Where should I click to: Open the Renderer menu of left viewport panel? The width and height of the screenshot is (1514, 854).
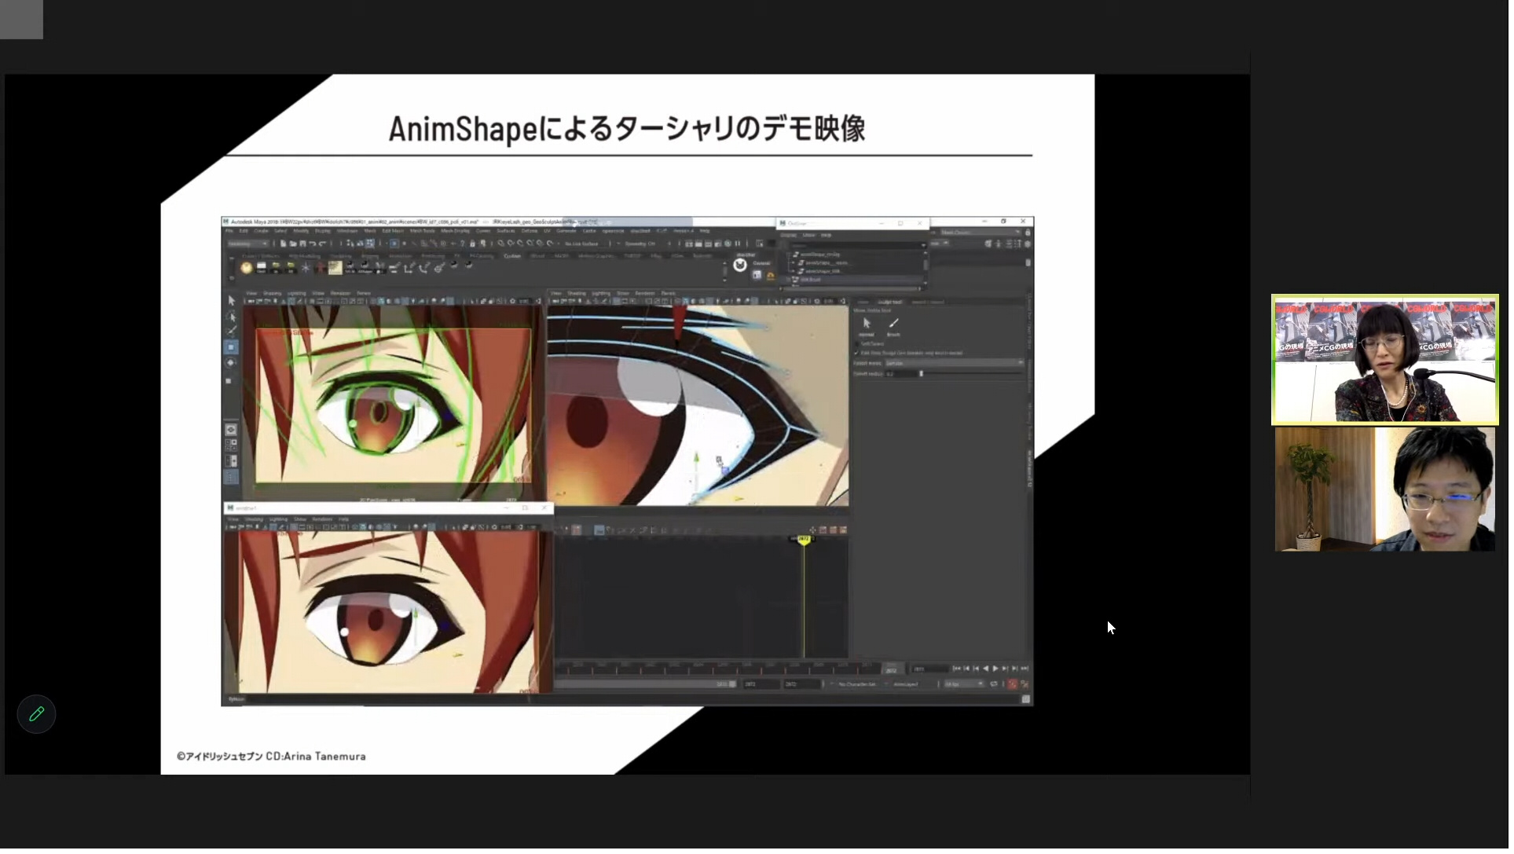(341, 293)
